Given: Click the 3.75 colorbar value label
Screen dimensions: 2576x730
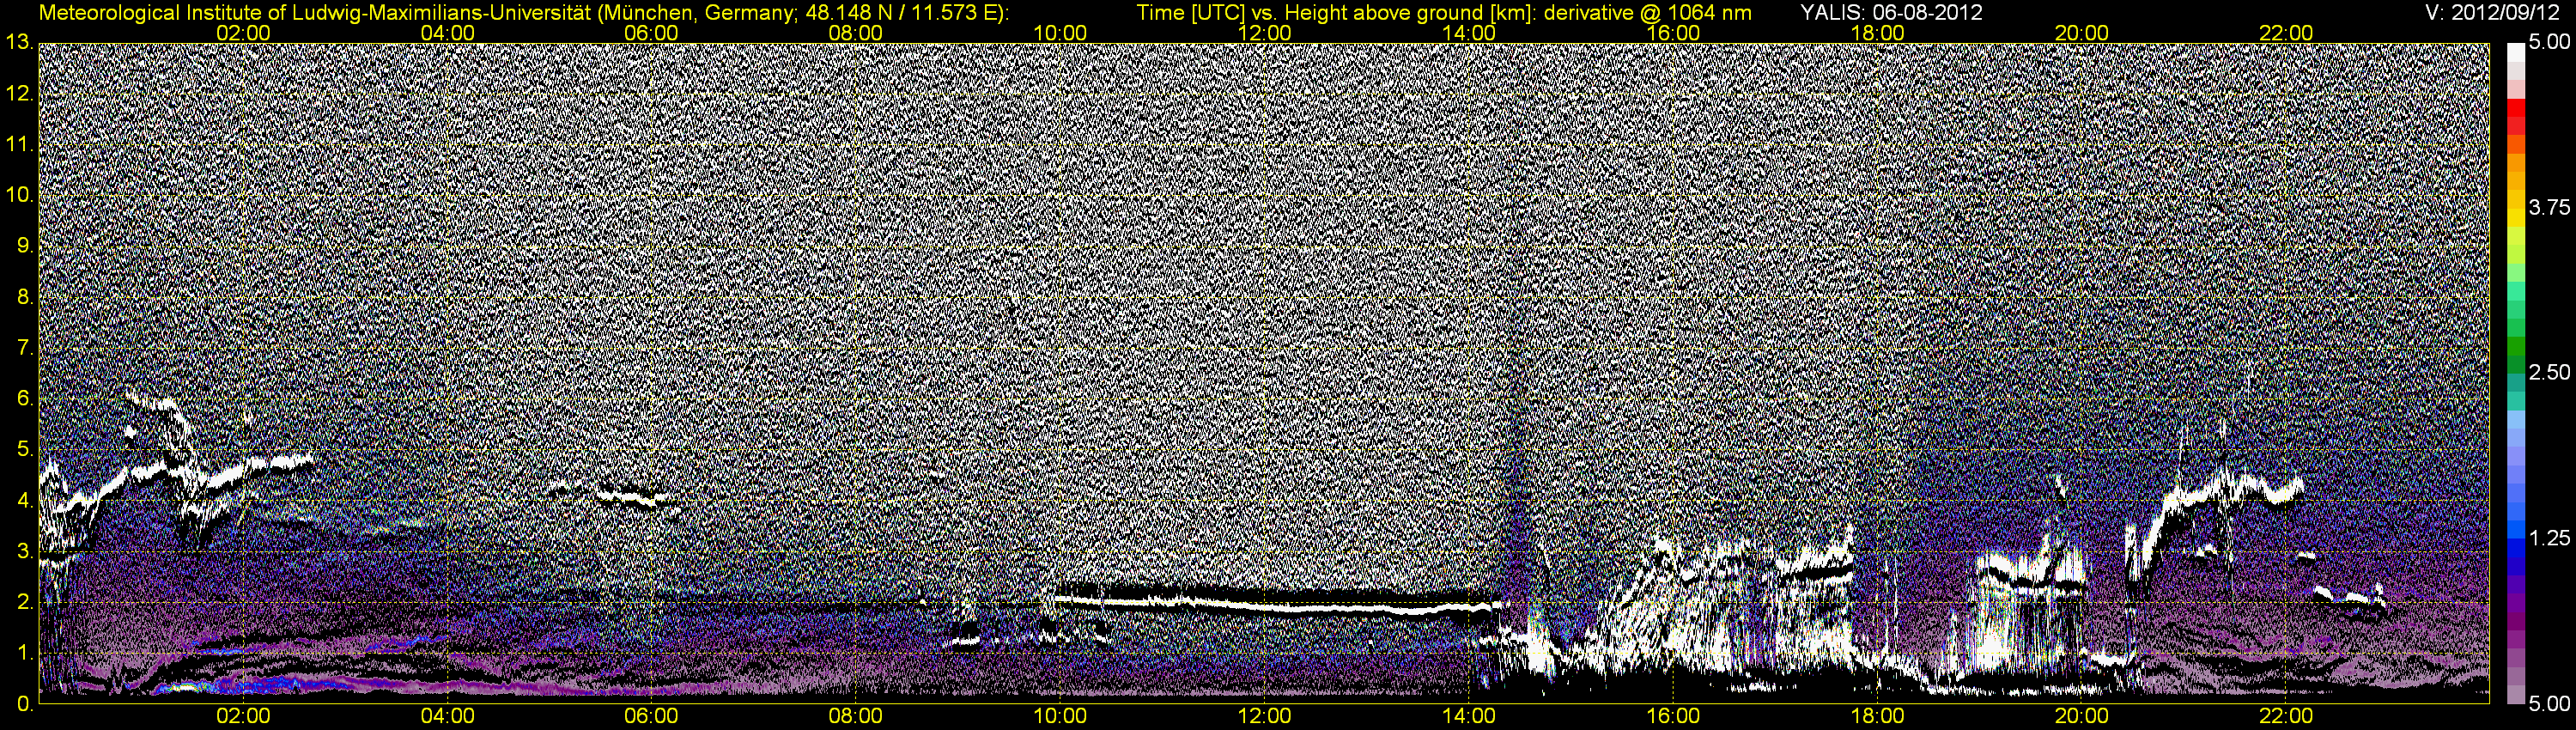Looking at the screenshot, I should pyautogui.click(x=2549, y=208).
